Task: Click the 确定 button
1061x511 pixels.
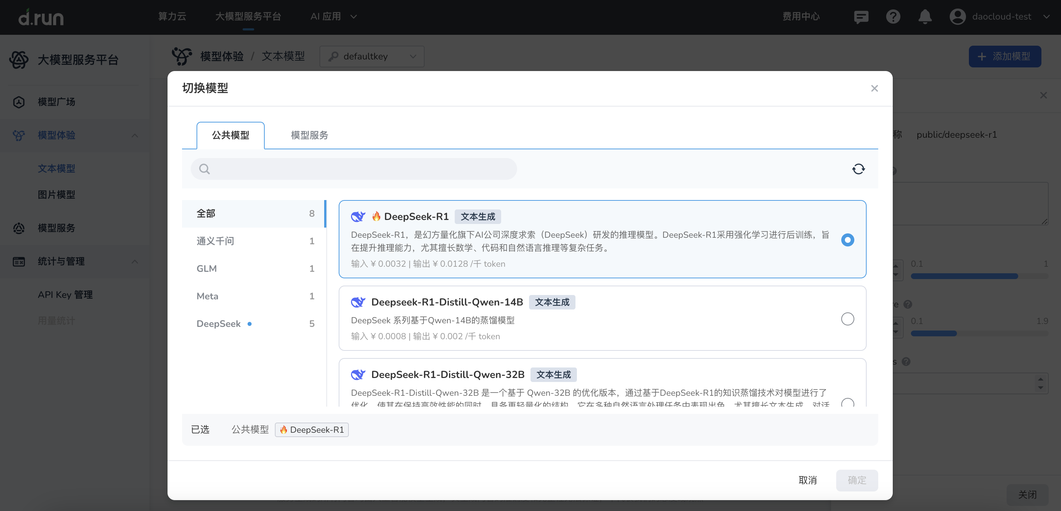Action: pos(857,480)
